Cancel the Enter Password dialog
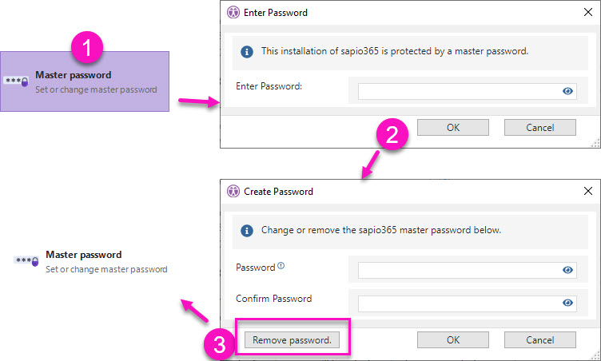The width and height of the screenshot is (601, 361). 540,127
